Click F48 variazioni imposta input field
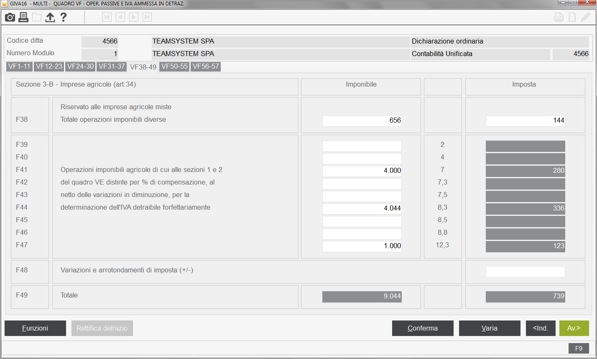This screenshot has width=597, height=359. [x=526, y=272]
